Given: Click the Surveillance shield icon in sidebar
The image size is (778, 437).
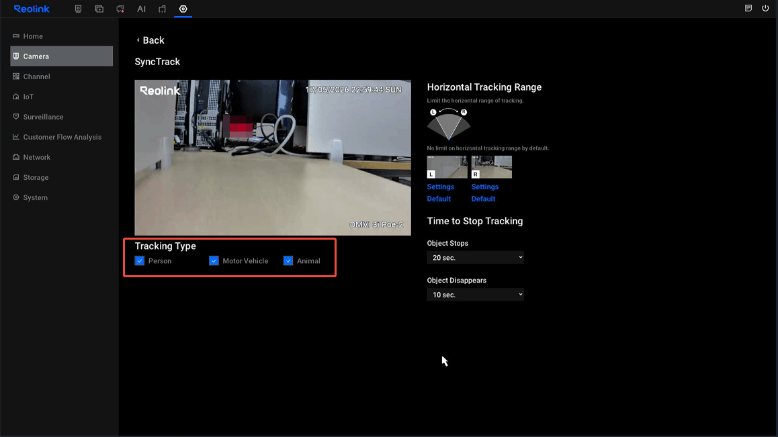Looking at the screenshot, I should tap(16, 117).
